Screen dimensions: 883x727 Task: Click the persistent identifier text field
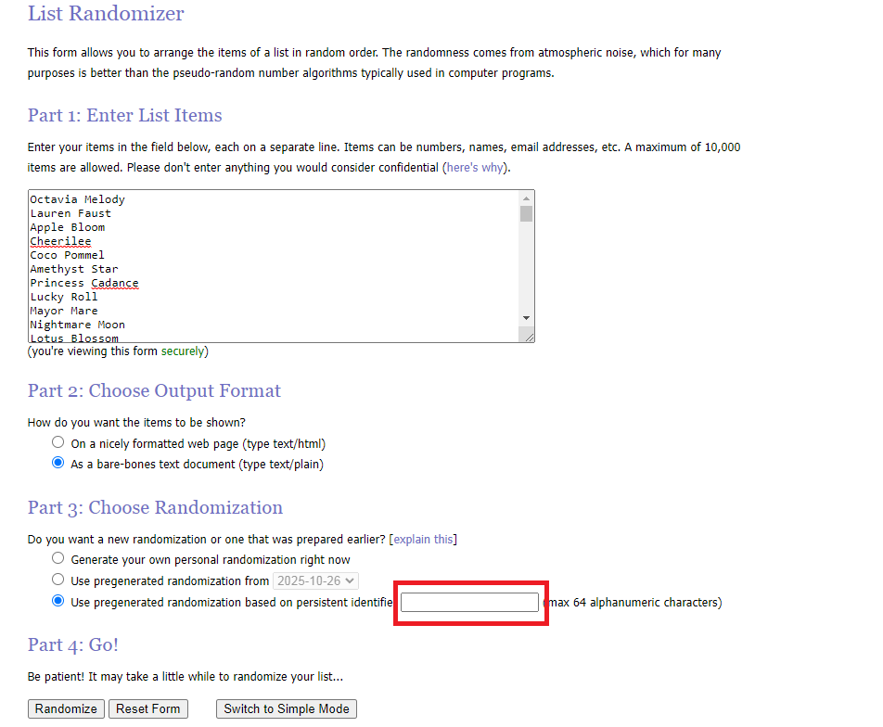(469, 602)
